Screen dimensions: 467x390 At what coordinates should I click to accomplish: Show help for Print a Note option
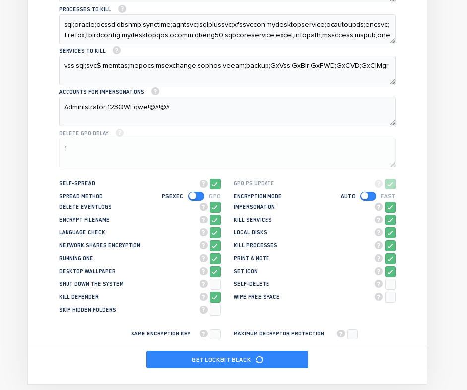pos(379,258)
